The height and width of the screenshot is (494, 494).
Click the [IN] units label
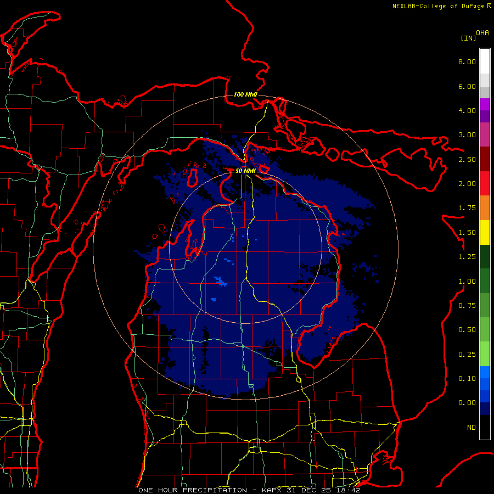tap(468, 38)
